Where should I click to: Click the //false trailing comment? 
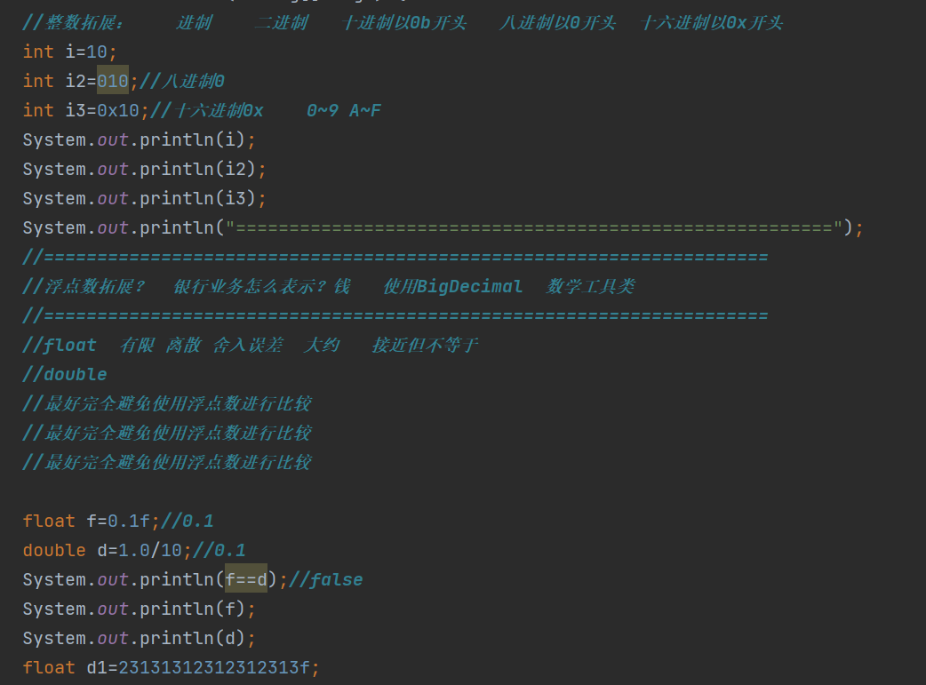[326, 579]
